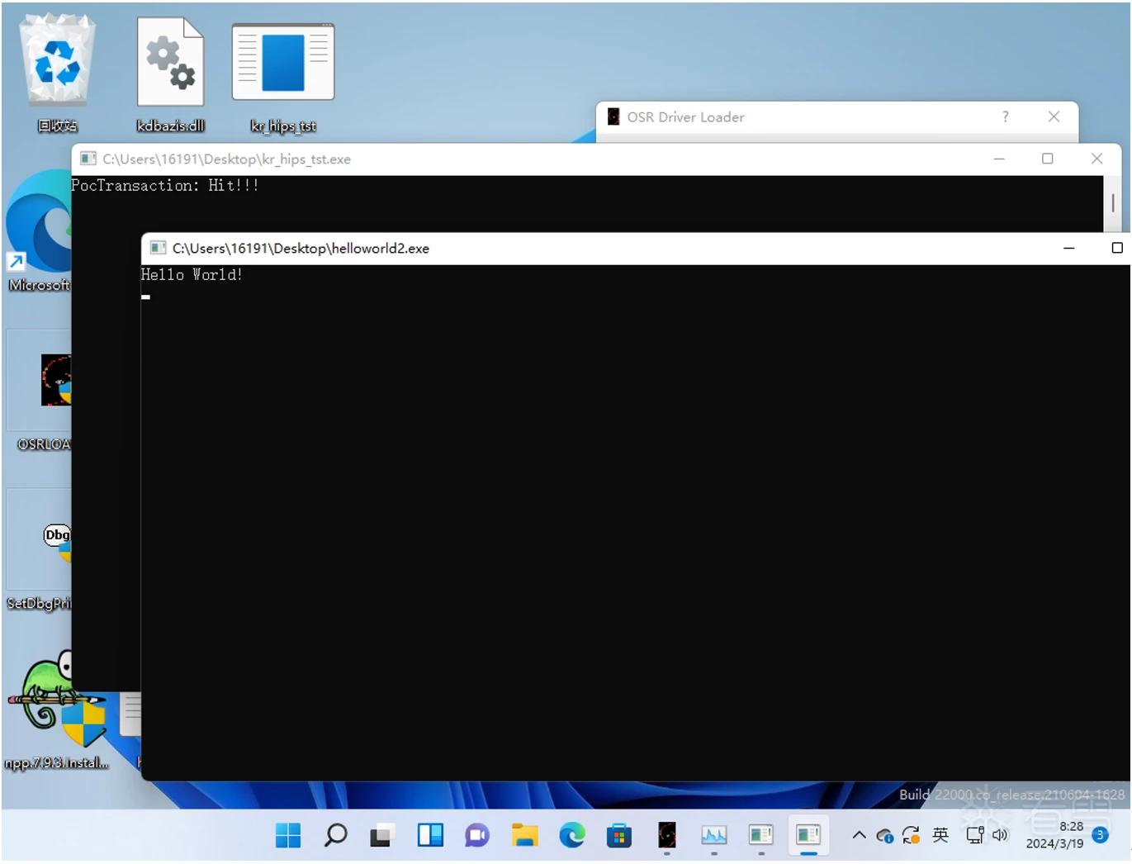Open network status tray icon

tap(975, 835)
